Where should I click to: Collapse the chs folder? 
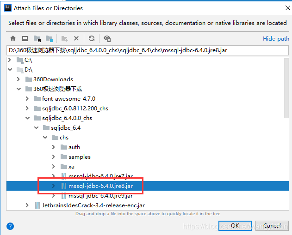point(45,138)
